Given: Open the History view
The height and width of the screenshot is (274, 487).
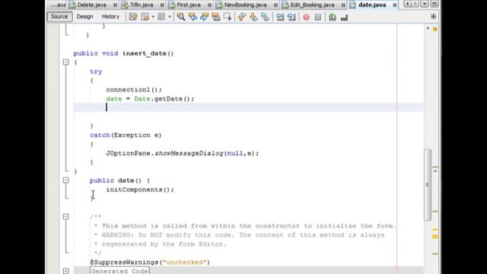Looking at the screenshot, I should tap(110, 17).
